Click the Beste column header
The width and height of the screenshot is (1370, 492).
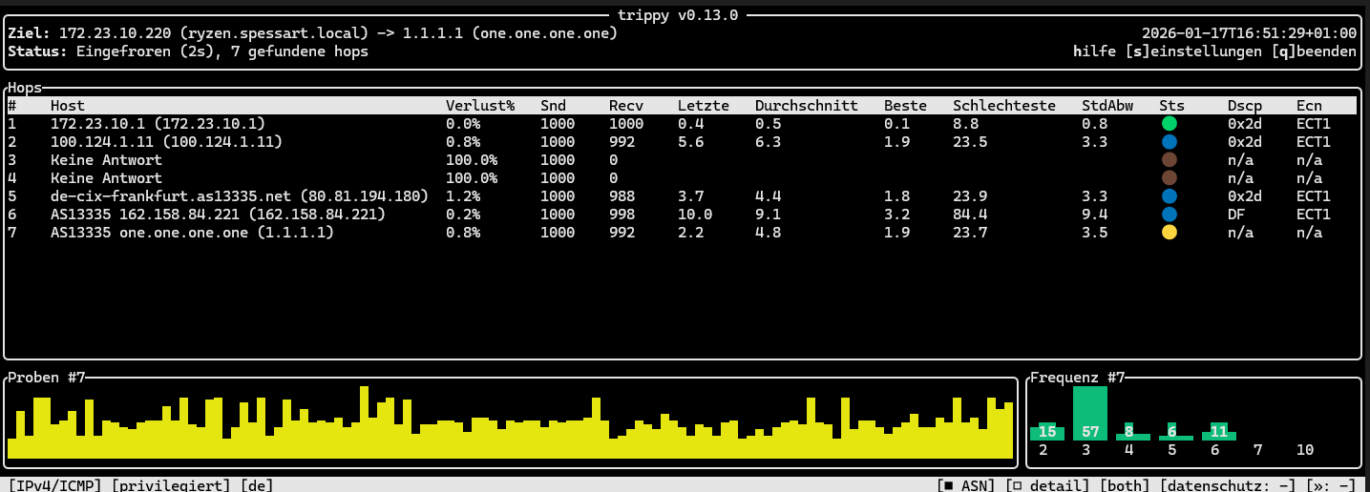pos(905,106)
